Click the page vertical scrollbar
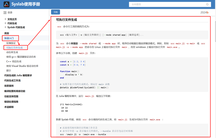This screenshot has width=216, height=138. click(215, 31)
